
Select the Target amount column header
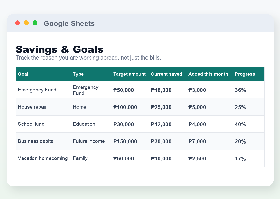coord(130,74)
